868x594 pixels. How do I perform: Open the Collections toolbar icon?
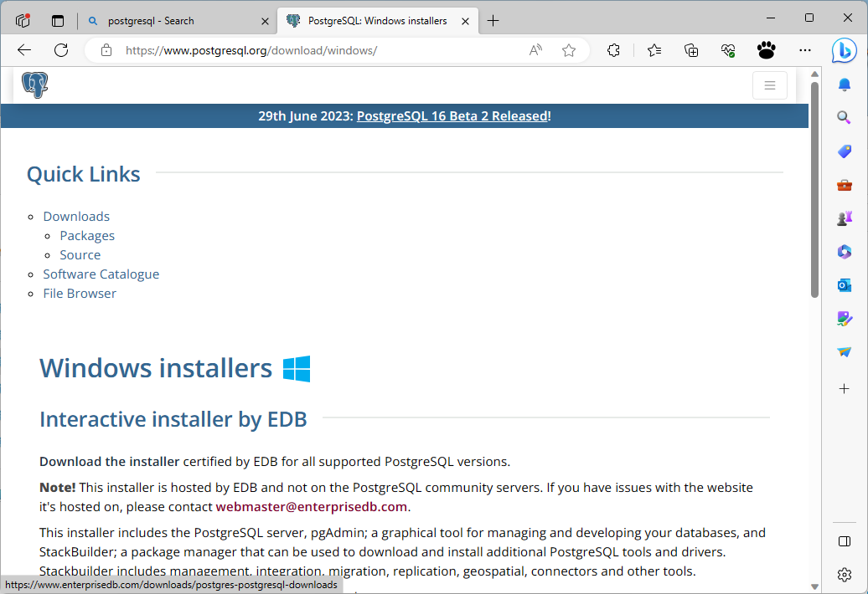[691, 50]
